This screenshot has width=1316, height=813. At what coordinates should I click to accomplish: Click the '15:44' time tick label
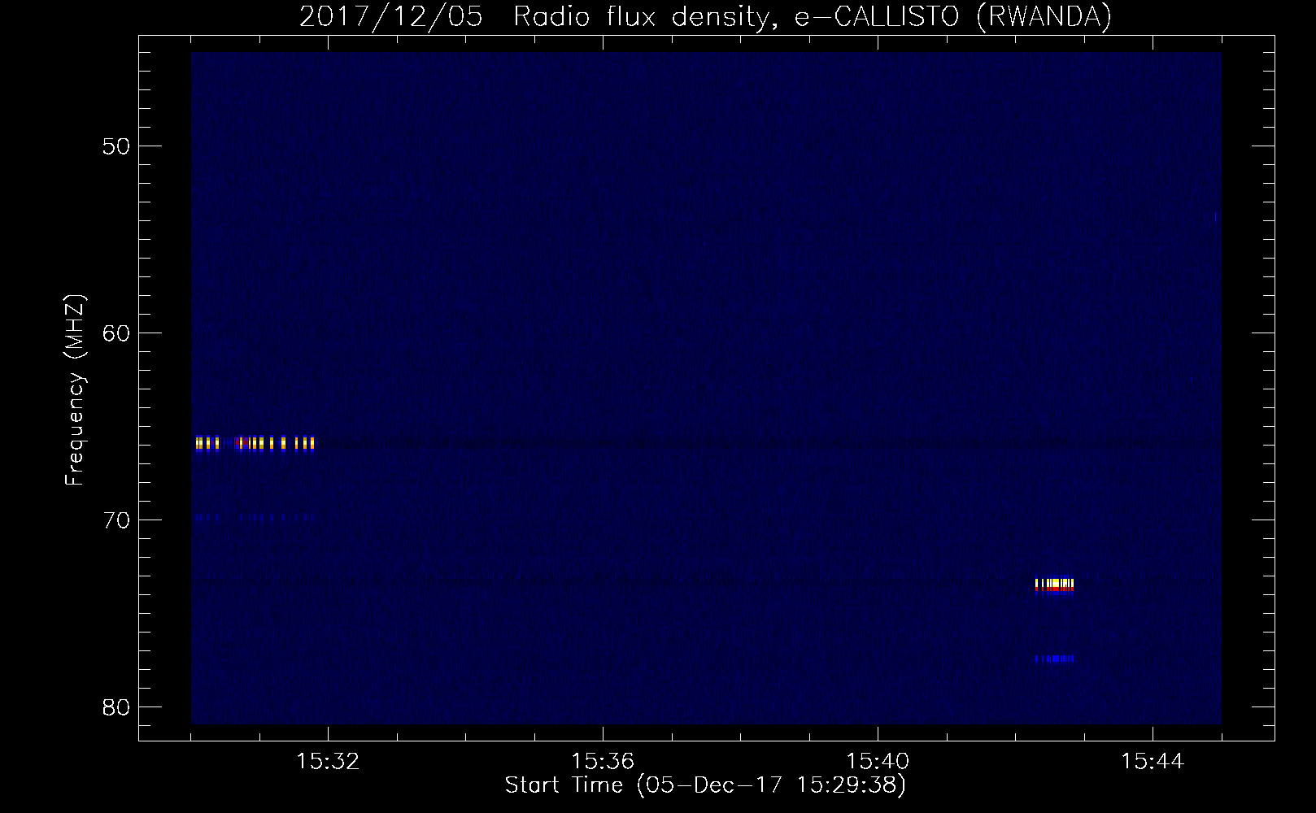(1153, 762)
